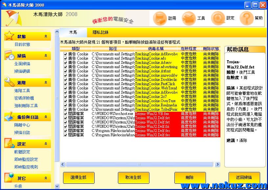Open 即時監控設定 in the sidebar
This screenshot has height=190, width=268.
[26, 160]
